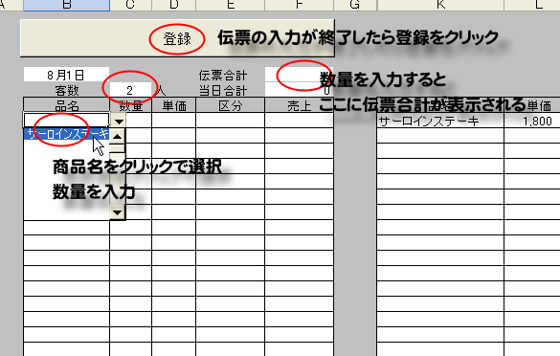
Task: Click the 当日合計 label cell
Action: [x=223, y=90]
